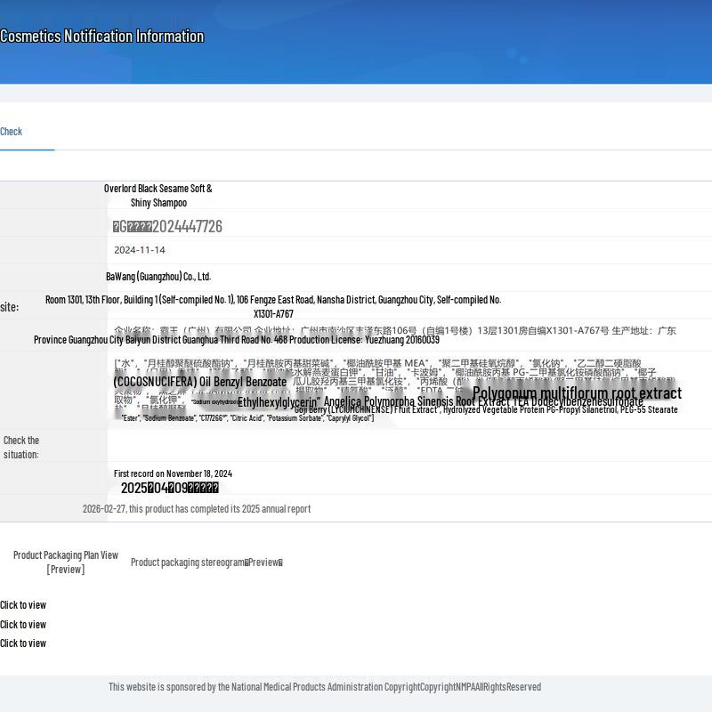Open the third Click to view link
The width and height of the screenshot is (712, 712).
pos(23,643)
